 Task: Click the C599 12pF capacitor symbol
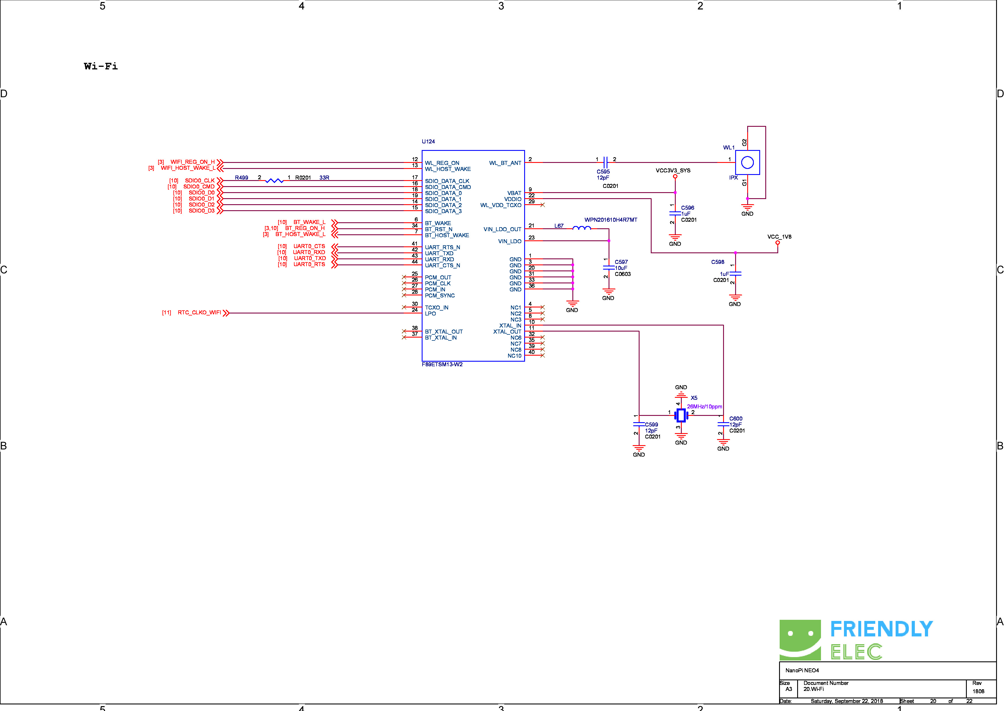(639, 424)
